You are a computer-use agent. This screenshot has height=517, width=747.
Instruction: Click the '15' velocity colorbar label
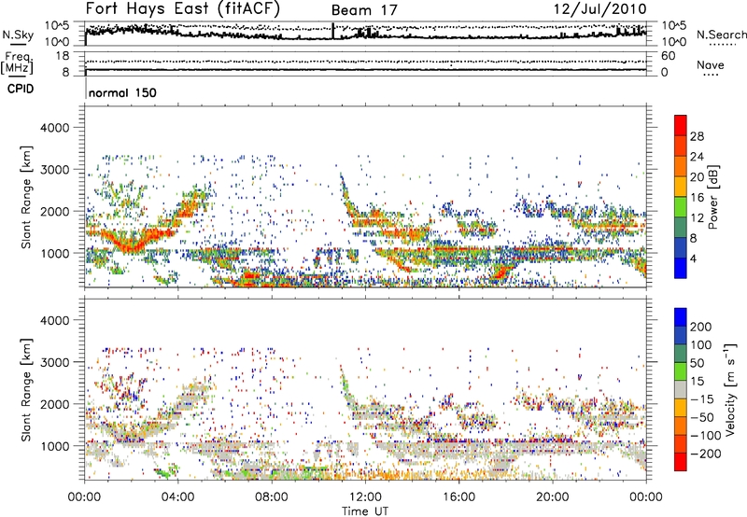pyautogui.click(x=697, y=382)
